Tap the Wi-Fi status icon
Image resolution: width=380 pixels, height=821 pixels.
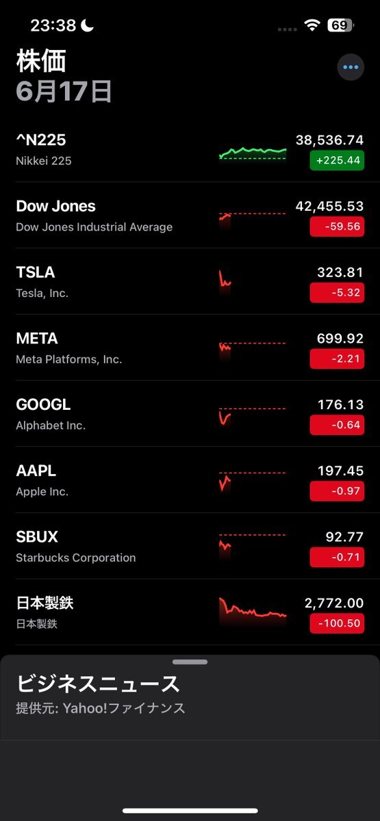[x=313, y=25]
